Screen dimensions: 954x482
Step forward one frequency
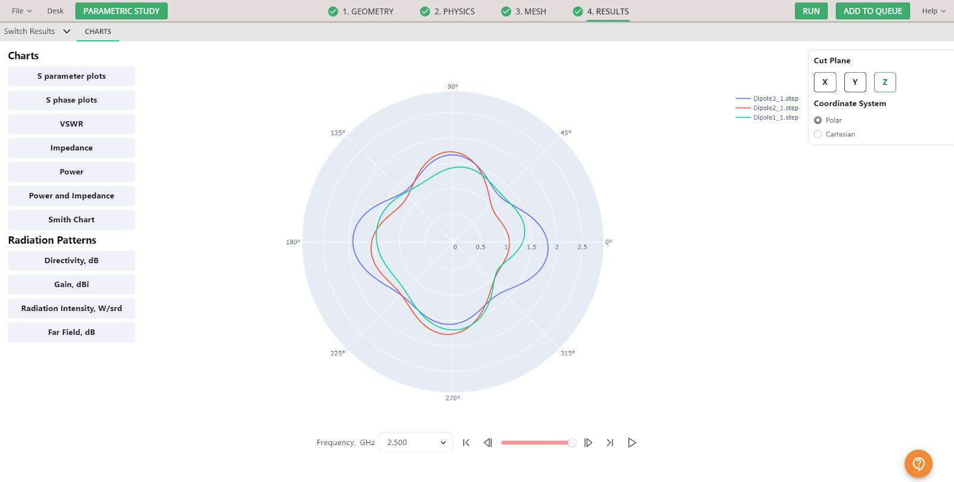tap(588, 443)
